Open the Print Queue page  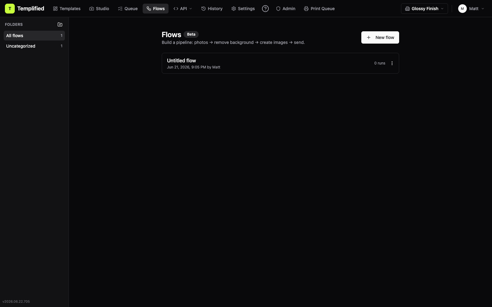click(x=319, y=9)
